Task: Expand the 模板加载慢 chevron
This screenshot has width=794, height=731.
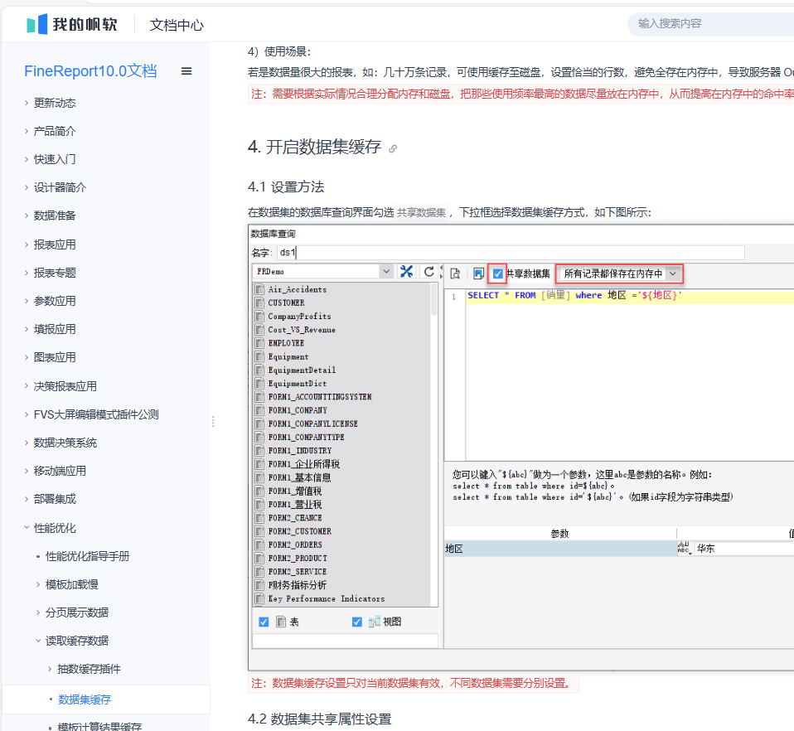Action: click(38, 584)
